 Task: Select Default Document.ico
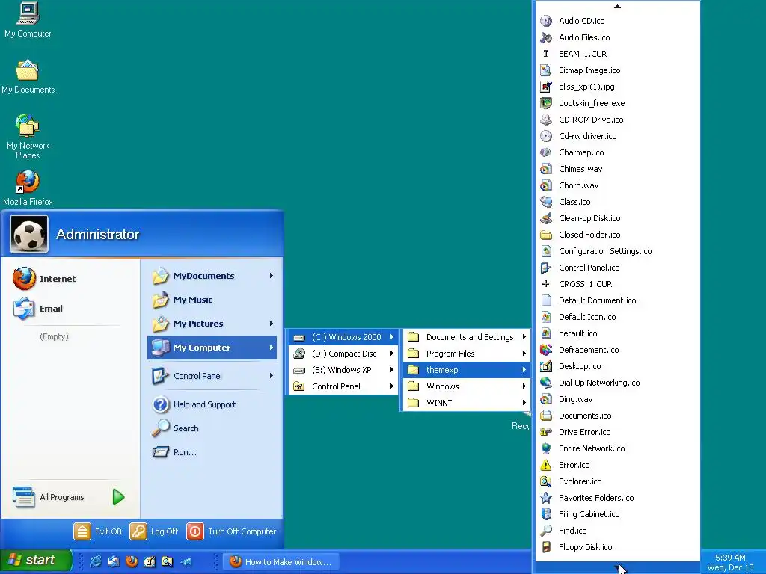pyautogui.click(x=617, y=300)
